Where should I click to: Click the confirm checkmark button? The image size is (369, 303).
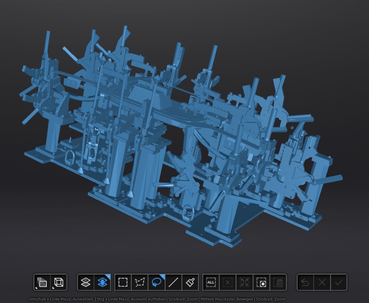pyautogui.click(x=339, y=282)
